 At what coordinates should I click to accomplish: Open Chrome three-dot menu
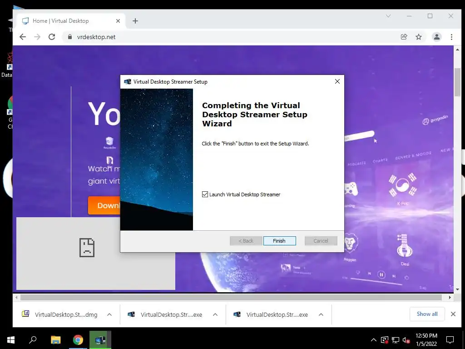[451, 37]
